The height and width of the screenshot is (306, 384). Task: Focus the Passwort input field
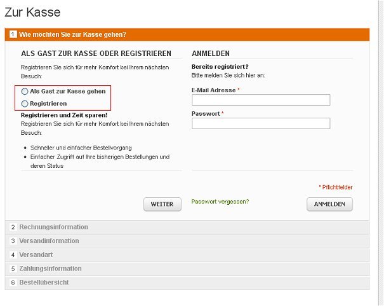(x=260, y=123)
